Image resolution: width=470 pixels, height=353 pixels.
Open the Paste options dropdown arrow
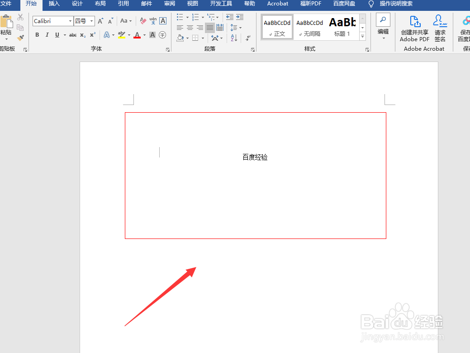pyautogui.click(x=6, y=39)
